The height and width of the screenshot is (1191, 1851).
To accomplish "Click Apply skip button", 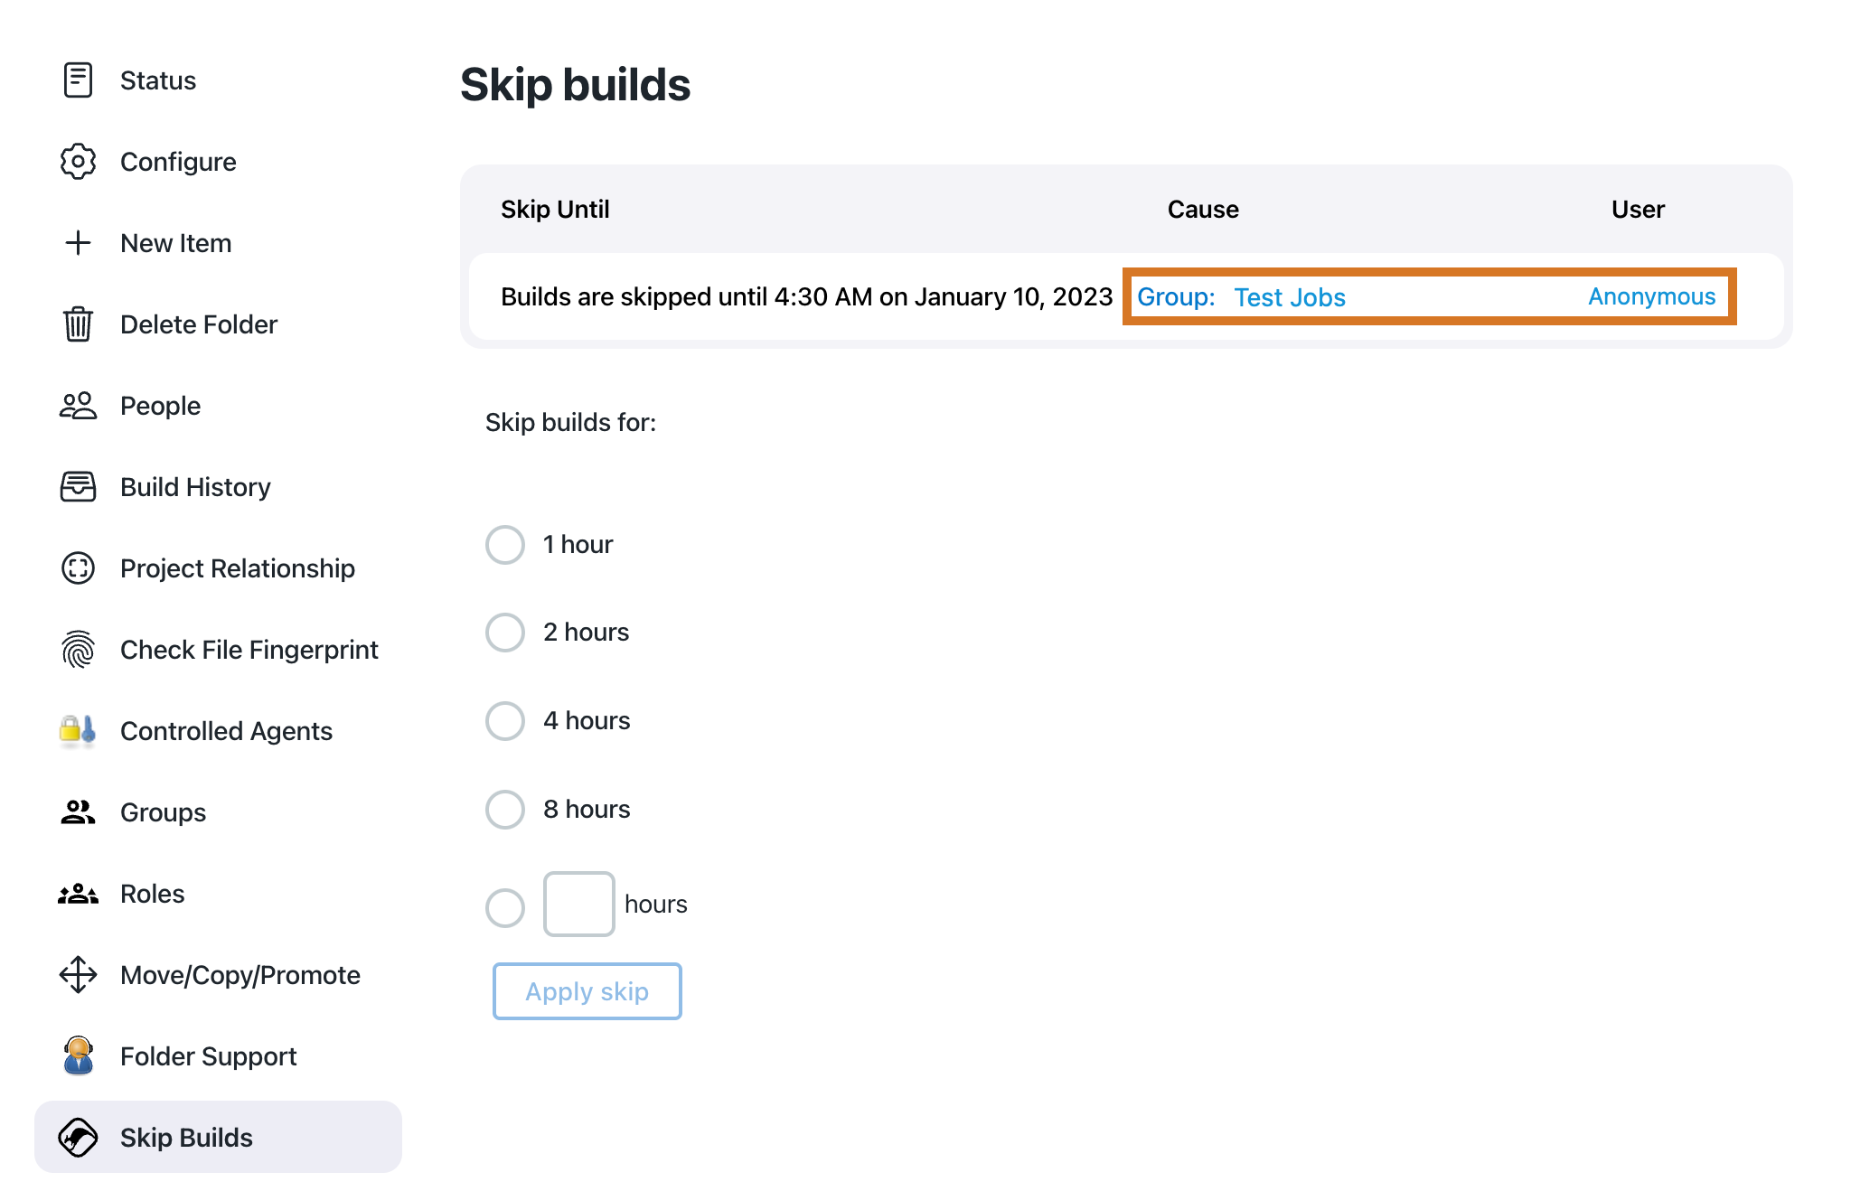I will (x=586, y=991).
